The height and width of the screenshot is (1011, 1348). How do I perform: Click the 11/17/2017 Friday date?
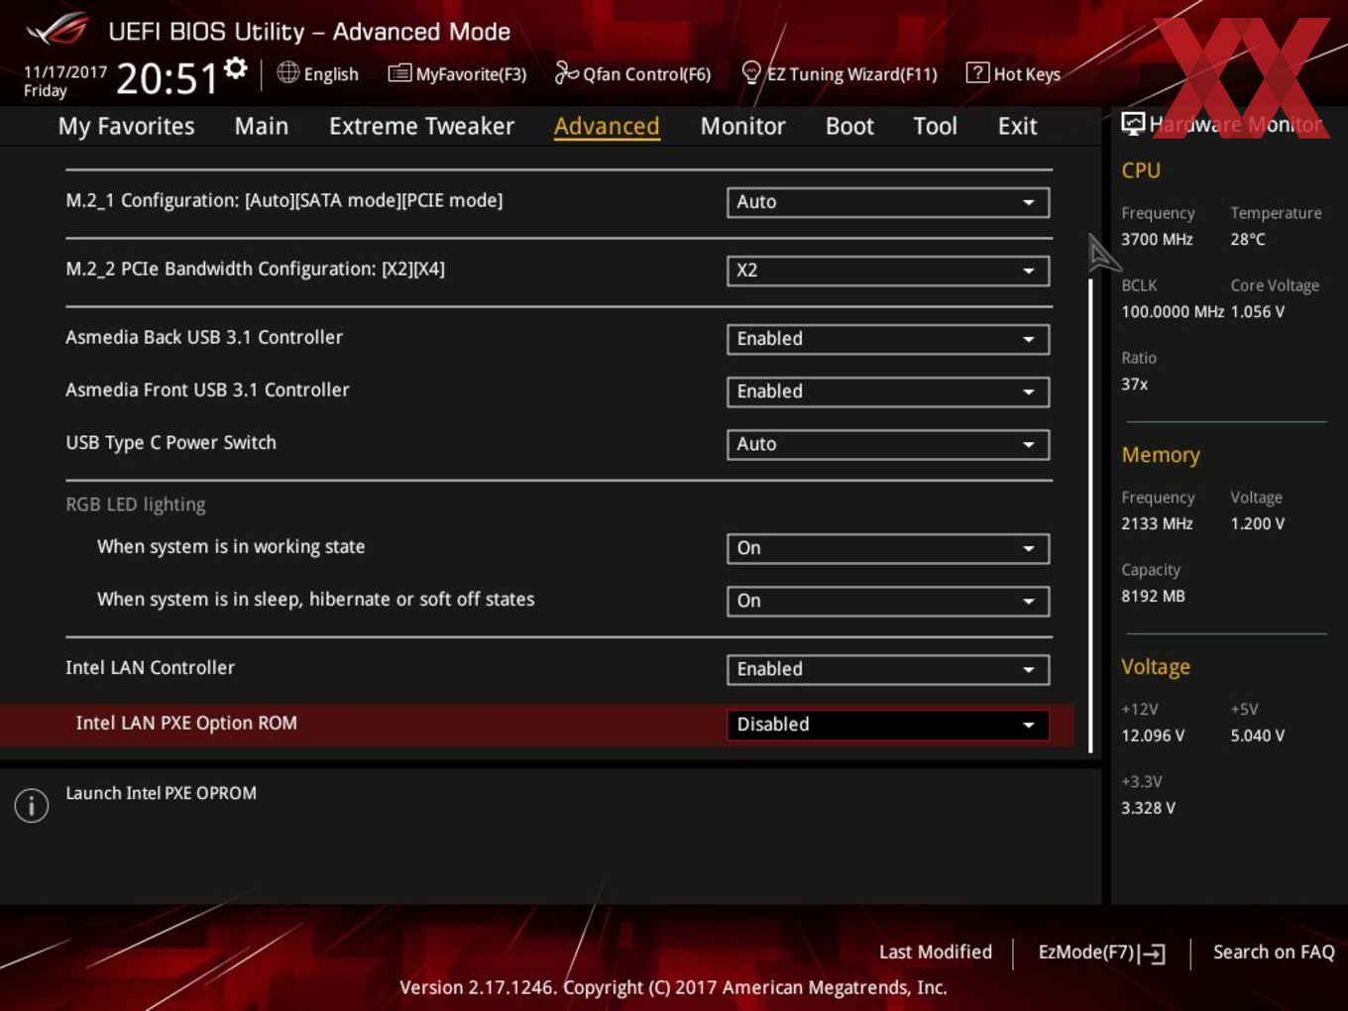click(x=64, y=81)
